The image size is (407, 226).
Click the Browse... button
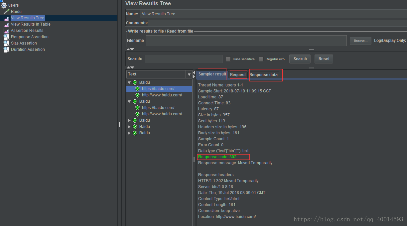tap(360, 41)
